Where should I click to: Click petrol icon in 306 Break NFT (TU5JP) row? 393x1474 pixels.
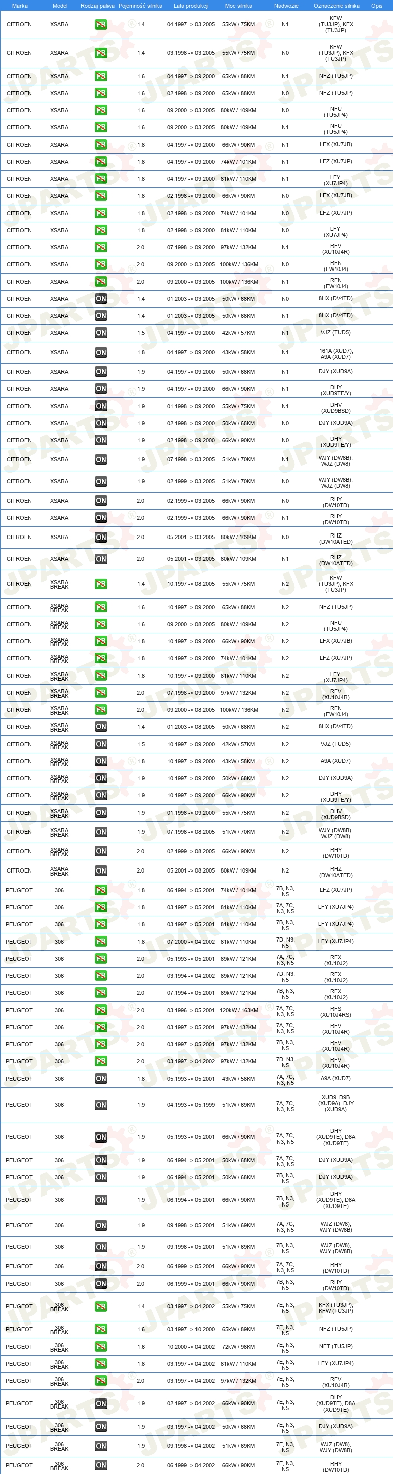point(101,1347)
